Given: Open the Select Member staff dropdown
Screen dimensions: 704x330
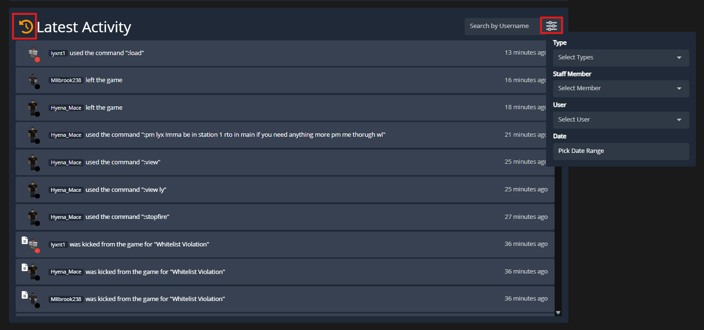Looking at the screenshot, I should pos(620,88).
